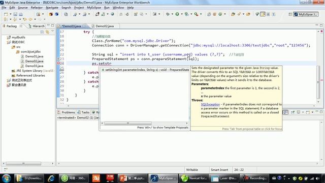Screen dimensions: 325x183
Task: Open the Navigate menu
Action: click(x=52, y=8)
